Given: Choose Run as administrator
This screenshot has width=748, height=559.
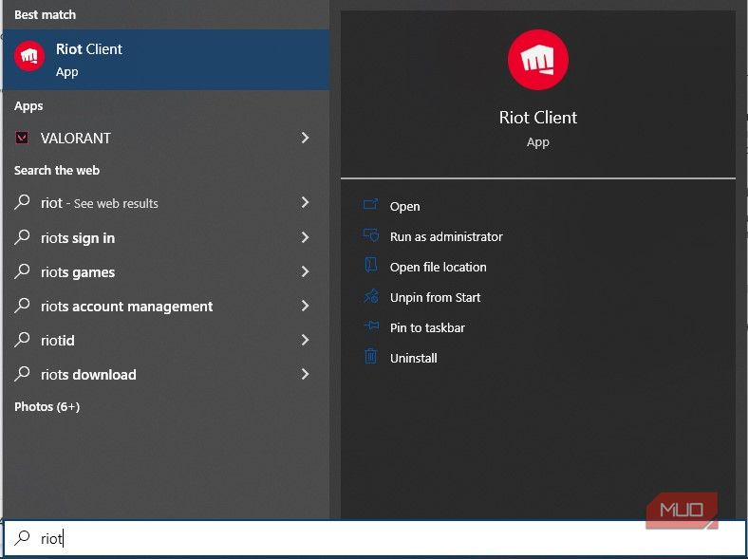Looking at the screenshot, I should tap(446, 236).
